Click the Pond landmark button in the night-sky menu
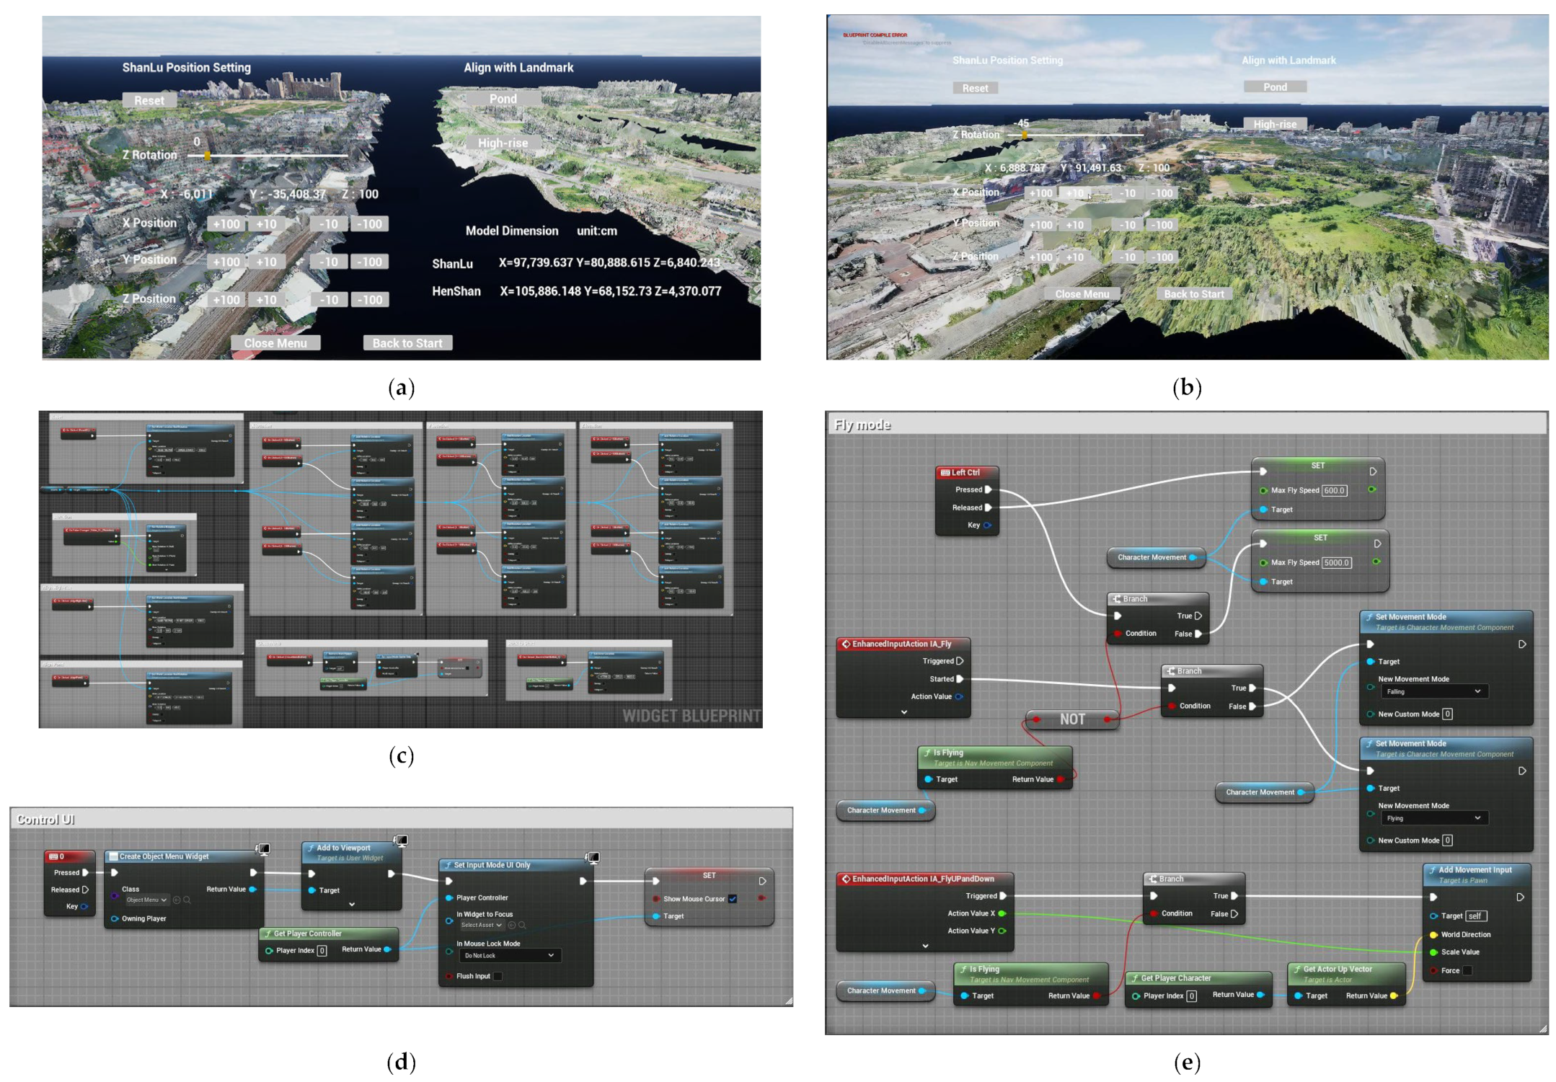This screenshot has height=1082, width=1556. coord(503,99)
